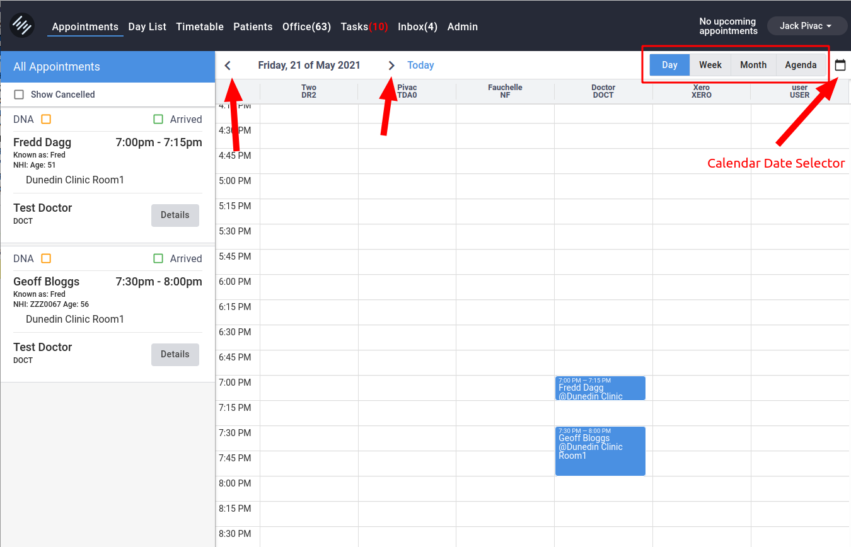Go to next day with right chevron
This screenshot has width=851, height=547.
[x=391, y=66]
